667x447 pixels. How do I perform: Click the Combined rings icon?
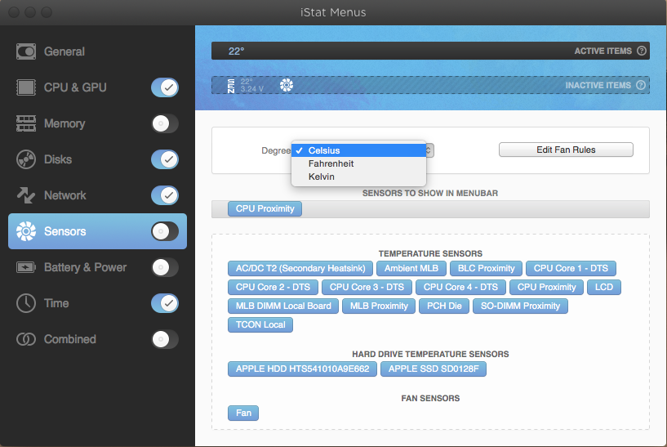point(26,339)
